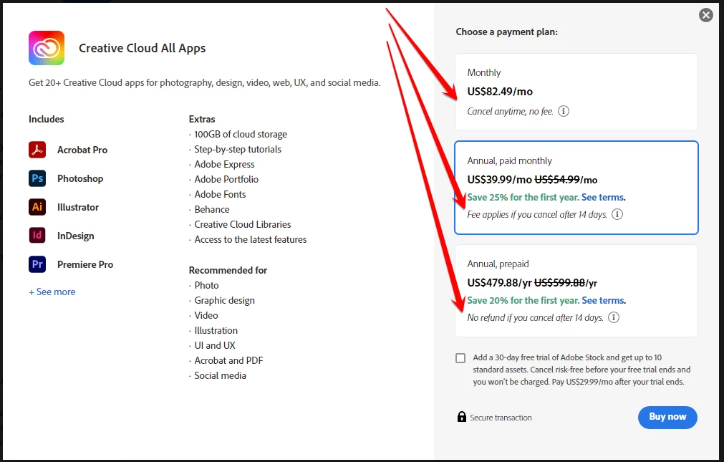This screenshot has width=724, height=462.
Task: Click the Adobe Portfolio item
Action: coord(226,179)
